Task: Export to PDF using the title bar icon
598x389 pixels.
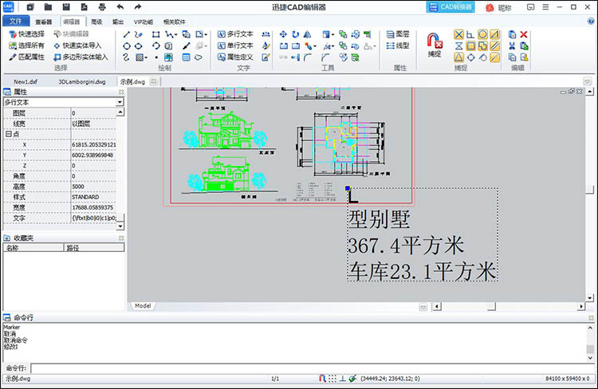Action: pyautogui.click(x=84, y=7)
